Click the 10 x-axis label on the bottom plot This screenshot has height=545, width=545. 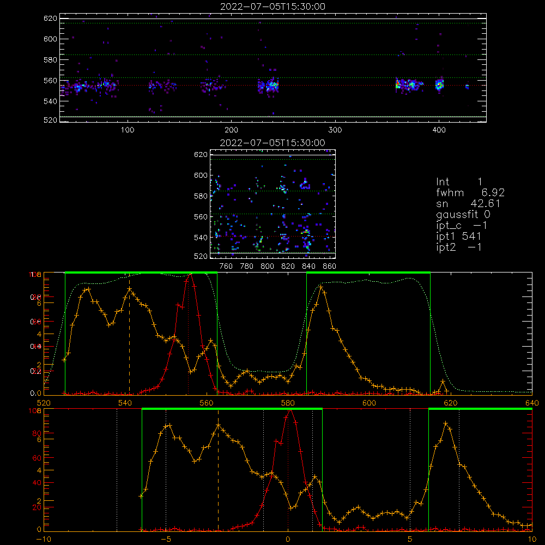click(x=532, y=539)
